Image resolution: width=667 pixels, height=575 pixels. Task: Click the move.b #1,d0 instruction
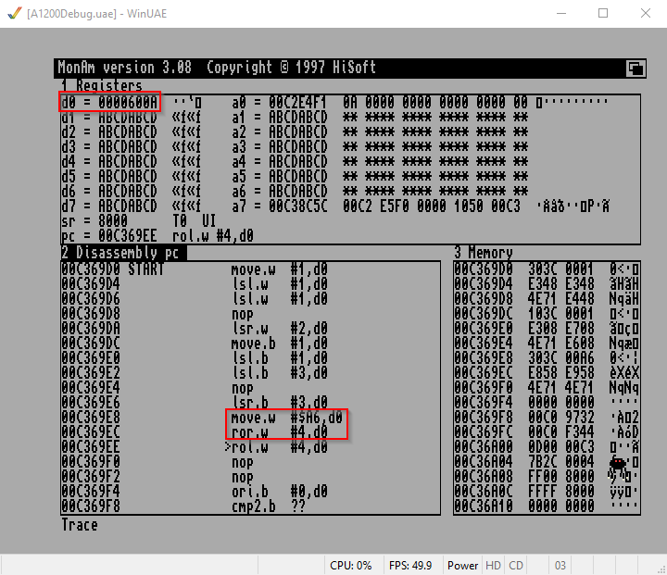279,344
